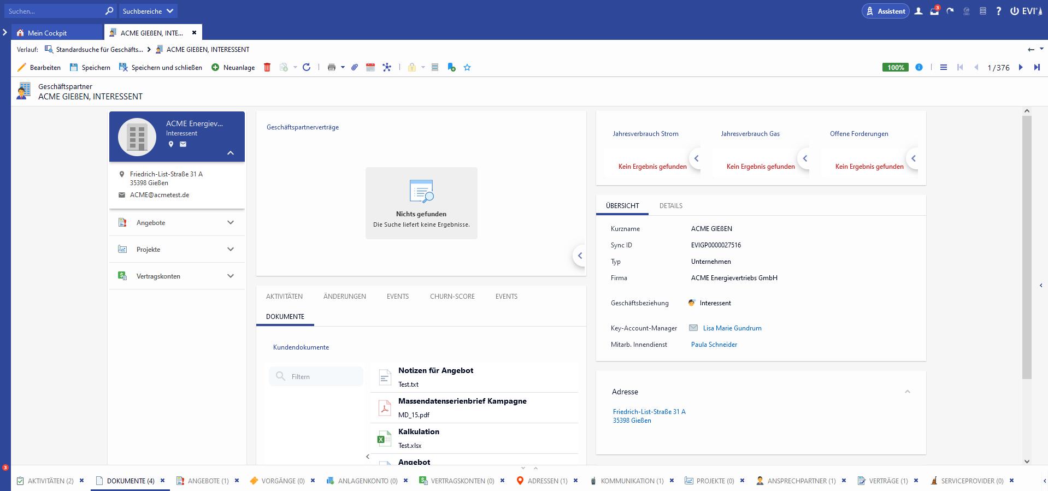Viewport: 1048px width, 491px height.
Task: Open the CHURN-SCORE tab
Action: pyautogui.click(x=452, y=297)
